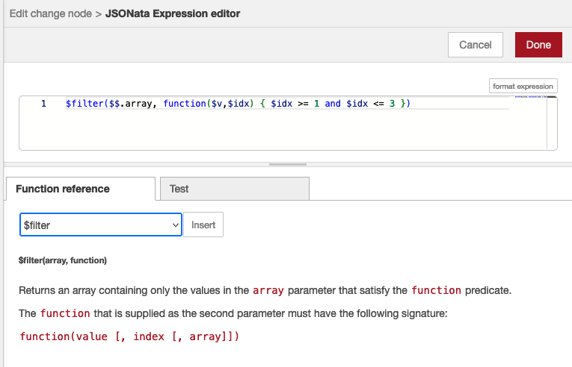572x367 pixels.
Task: Click the red 'array' keyword in description
Action: coord(268,291)
